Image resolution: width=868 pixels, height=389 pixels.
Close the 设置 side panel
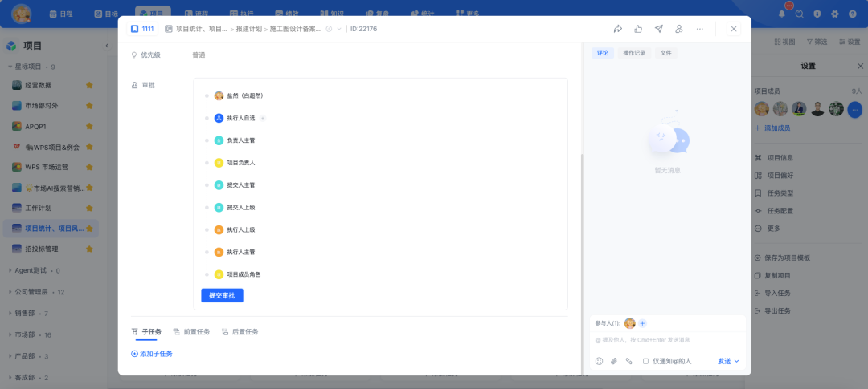860,66
